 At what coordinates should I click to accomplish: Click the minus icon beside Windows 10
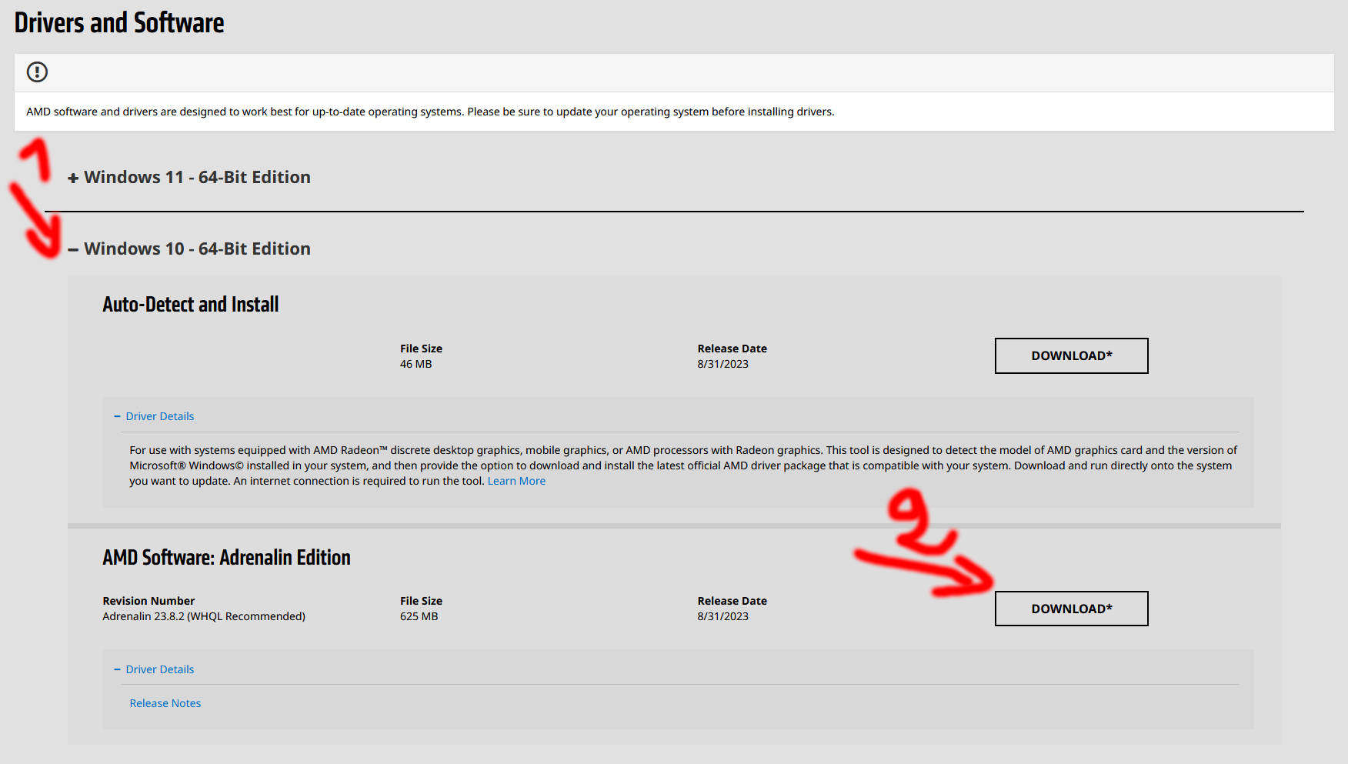tap(72, 249)
